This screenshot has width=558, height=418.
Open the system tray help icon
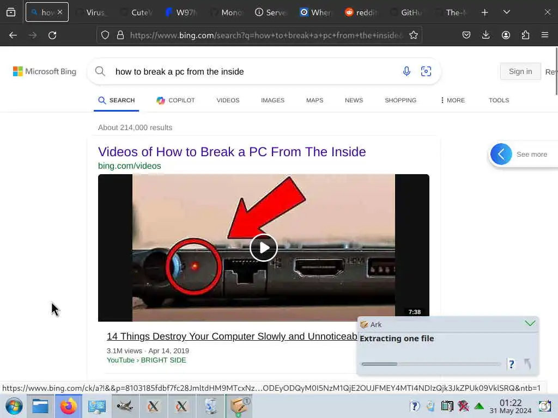tap(415, 406)
